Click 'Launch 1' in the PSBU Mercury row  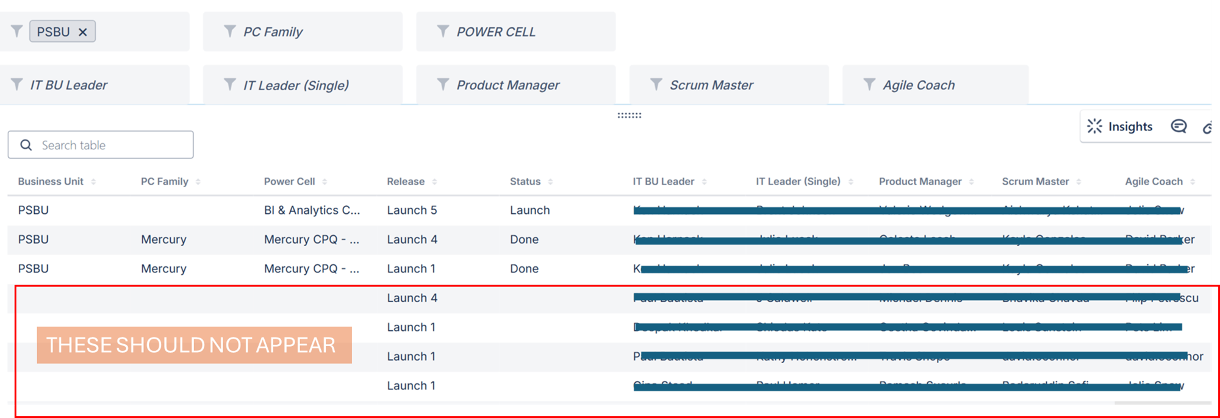411,269
